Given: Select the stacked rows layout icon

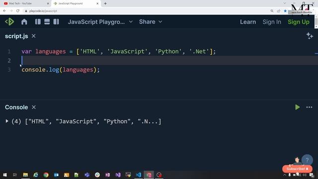Looking at the screenshot, I should coord(47,22).
